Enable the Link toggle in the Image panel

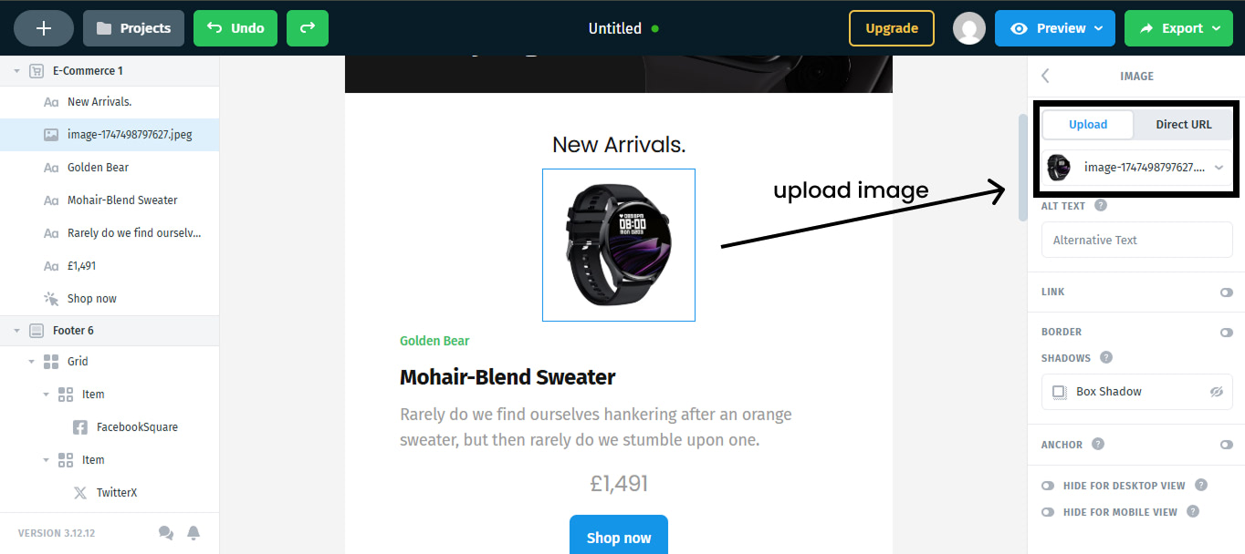pos(1226,292)
